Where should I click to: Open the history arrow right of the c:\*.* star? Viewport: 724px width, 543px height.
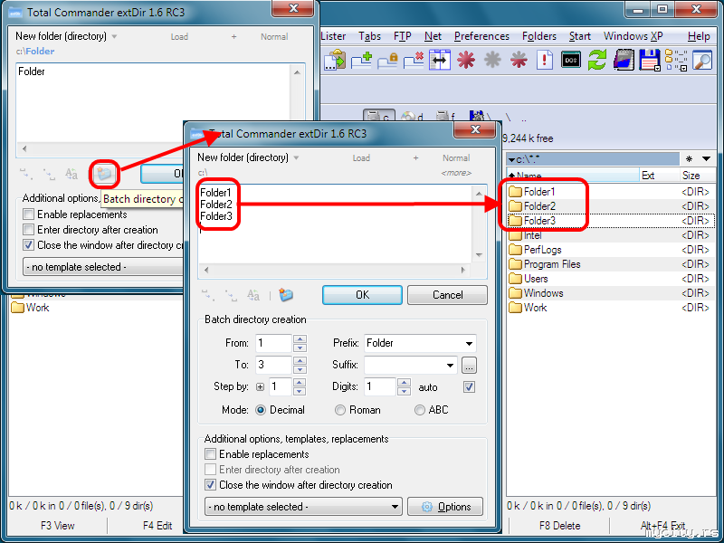point(707,159)
